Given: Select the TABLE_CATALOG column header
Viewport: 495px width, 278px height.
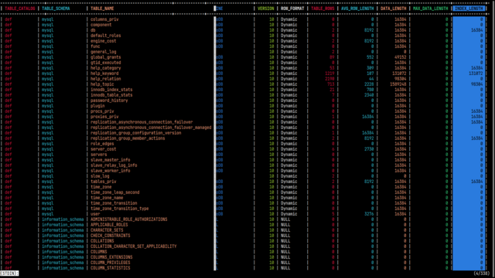Looking at the screenshot, I should (x=20, y=8).
